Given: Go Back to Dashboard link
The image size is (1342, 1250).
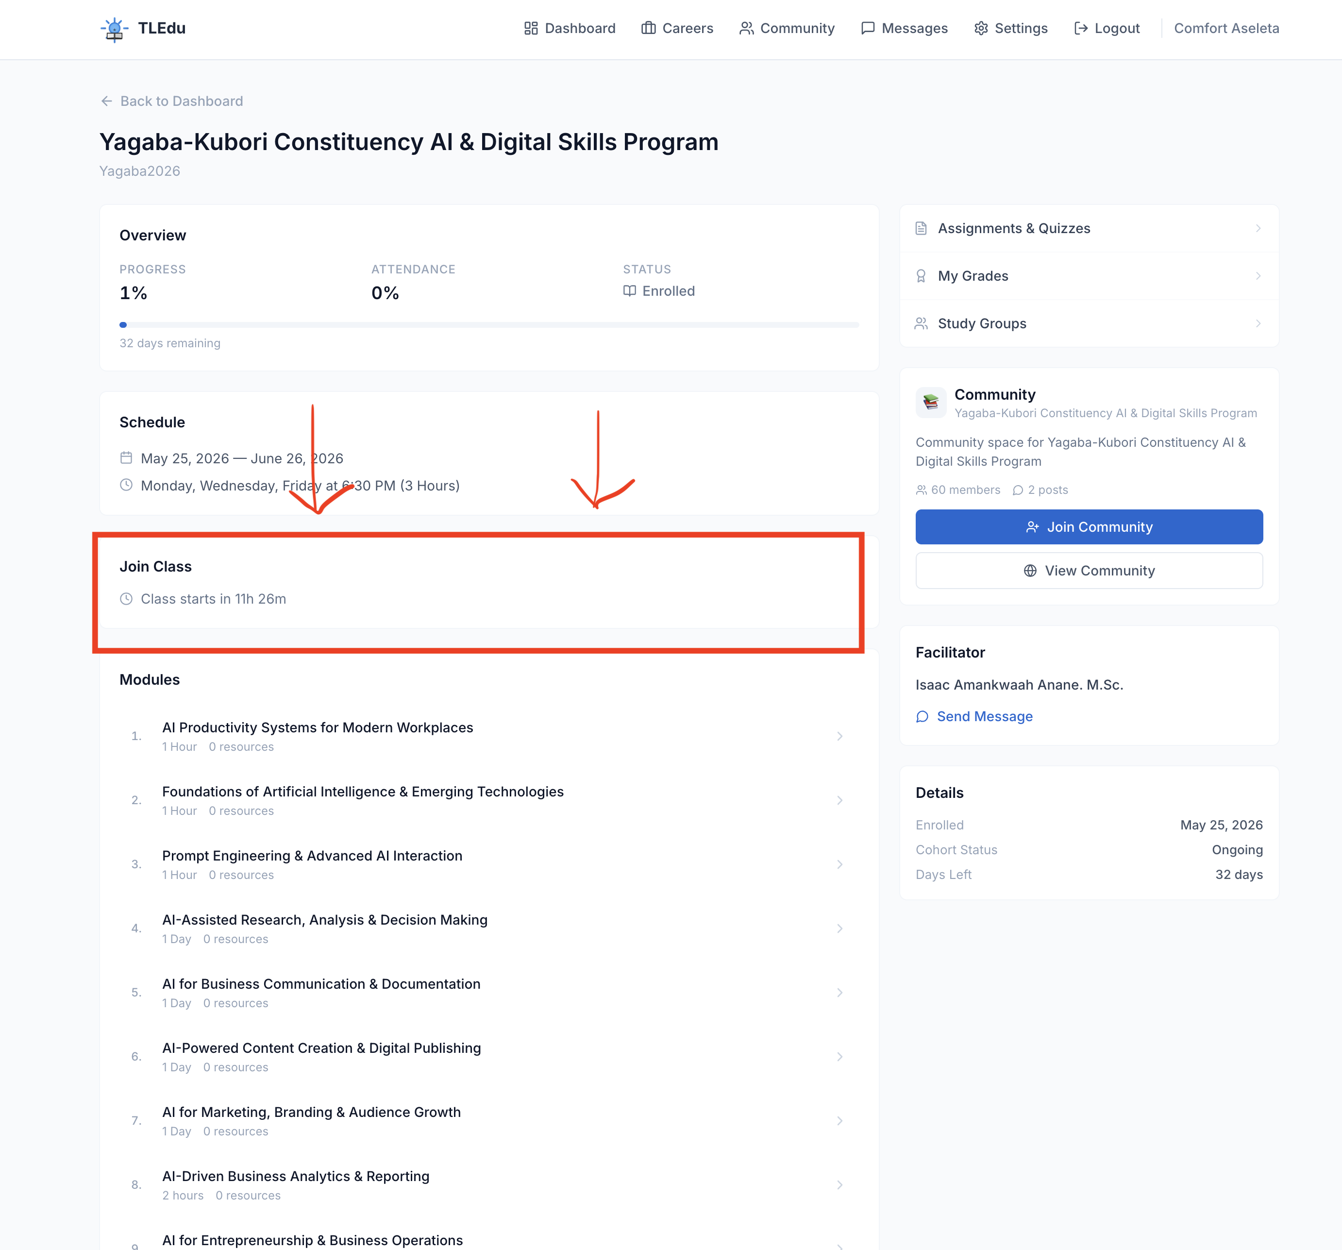Looking at the screenshot, I should 171,101.
